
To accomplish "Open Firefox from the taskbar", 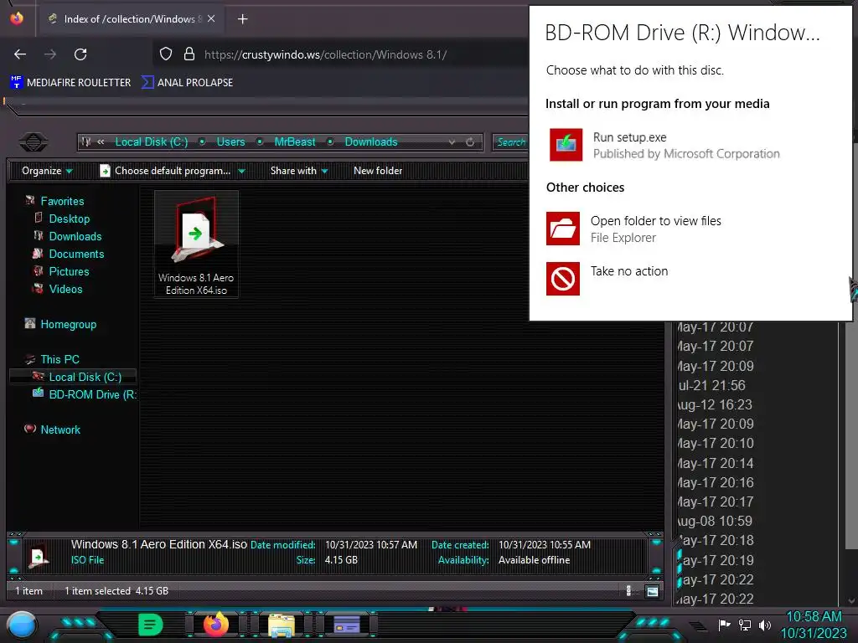I will (x=215, y=625).
